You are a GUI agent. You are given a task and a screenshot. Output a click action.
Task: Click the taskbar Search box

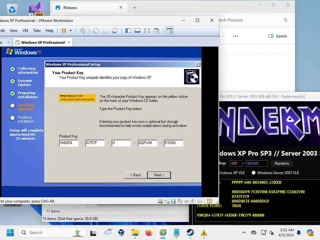(x=52, y=232)
